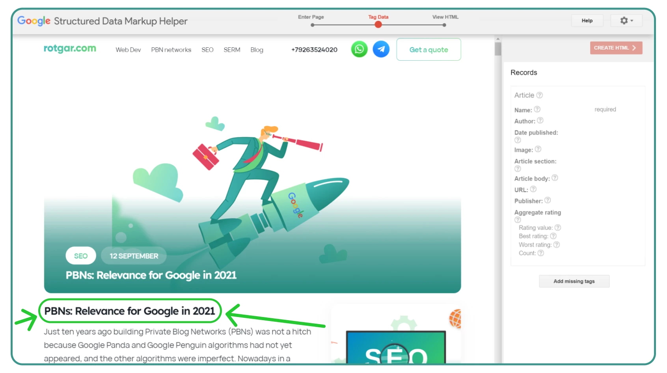Image resolution: width=667 pixels, height=373 pixels.
Task: Click the Date published: record label
Action: click(536, 132)
